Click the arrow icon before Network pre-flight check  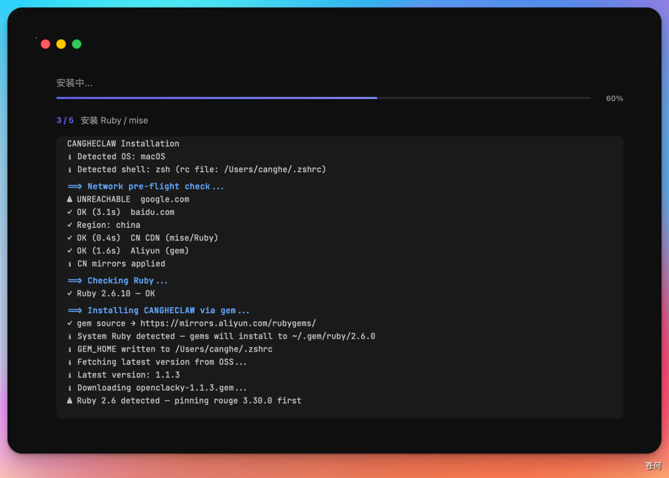pos(75,186)
